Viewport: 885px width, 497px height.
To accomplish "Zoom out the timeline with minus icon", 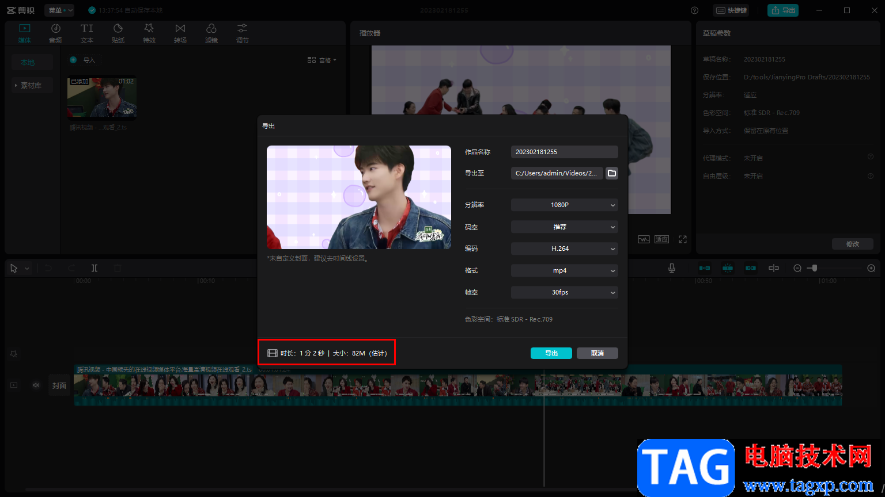I will 797,268.
